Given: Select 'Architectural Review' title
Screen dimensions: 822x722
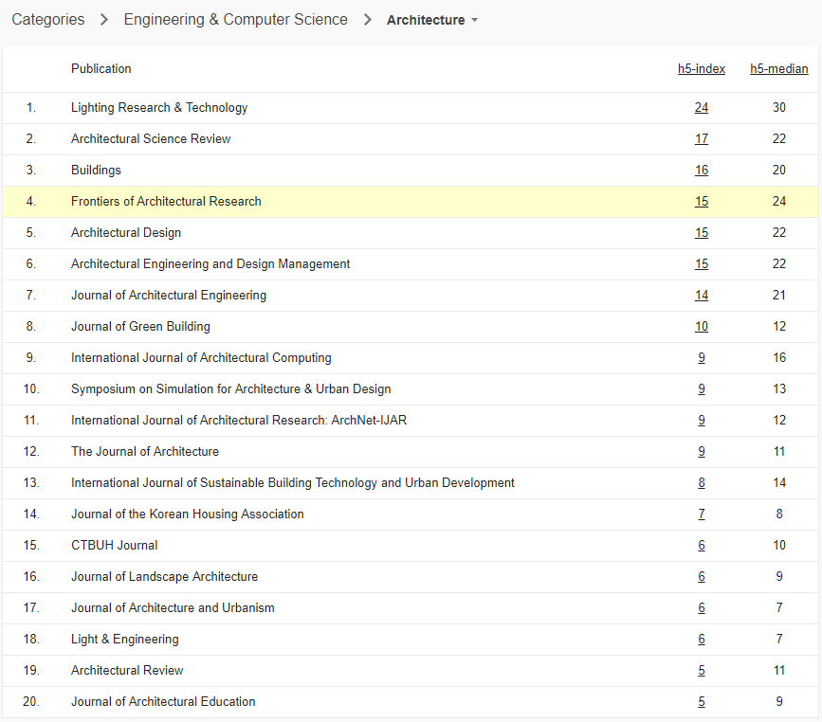Looking at the screenshot, I should click(x=127, y=671).
